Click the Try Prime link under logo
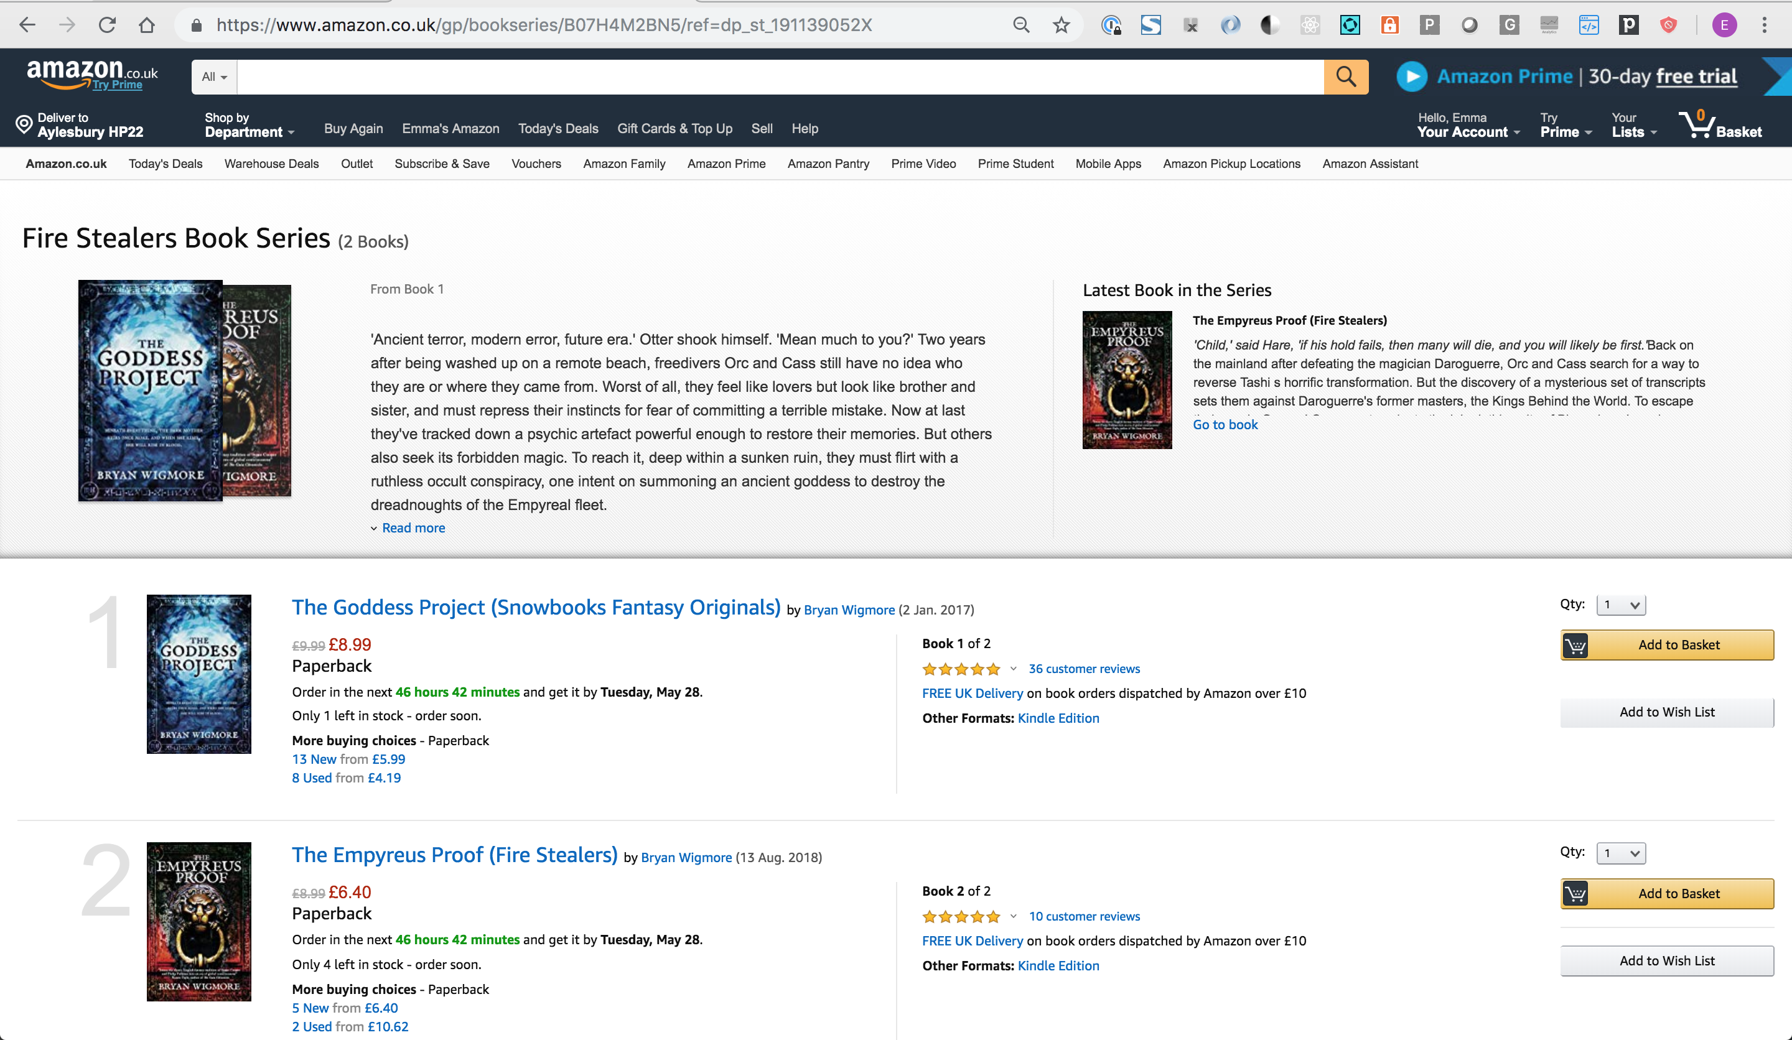The height and width of the screenshot is (1040, 1792). 118,85
